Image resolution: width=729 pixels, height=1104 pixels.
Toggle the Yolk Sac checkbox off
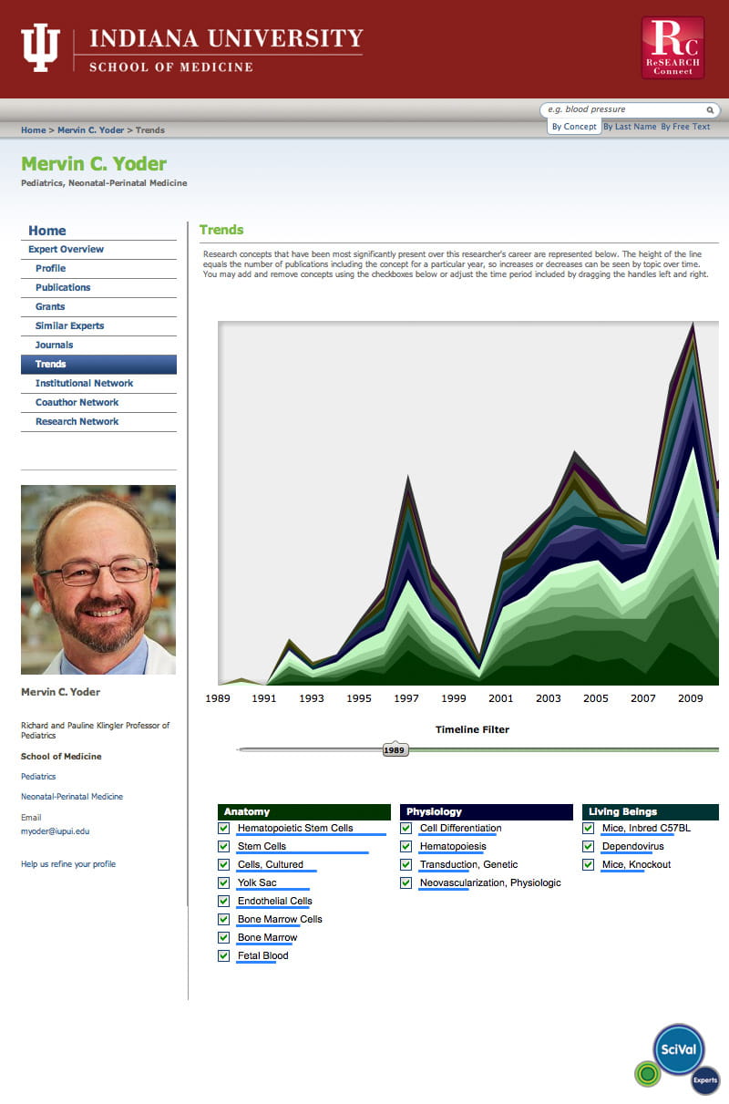(223, 882)
